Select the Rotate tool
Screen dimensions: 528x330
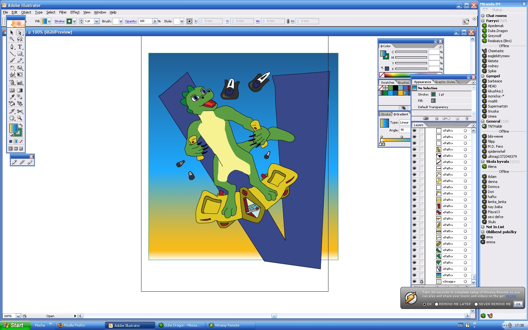[12, 68]
